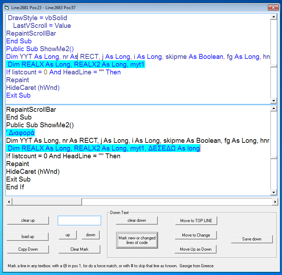
Task: Click the 'Clear Mark' button
Action: pos(79,249)
